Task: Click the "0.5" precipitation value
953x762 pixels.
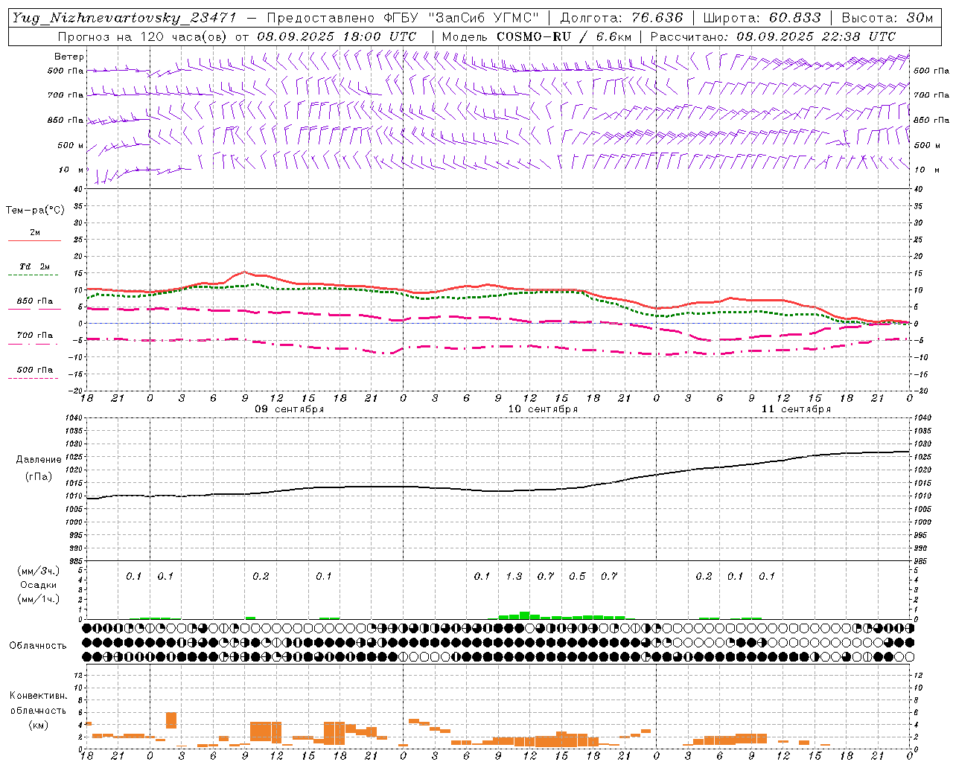Action: click(x=577, y=576)
